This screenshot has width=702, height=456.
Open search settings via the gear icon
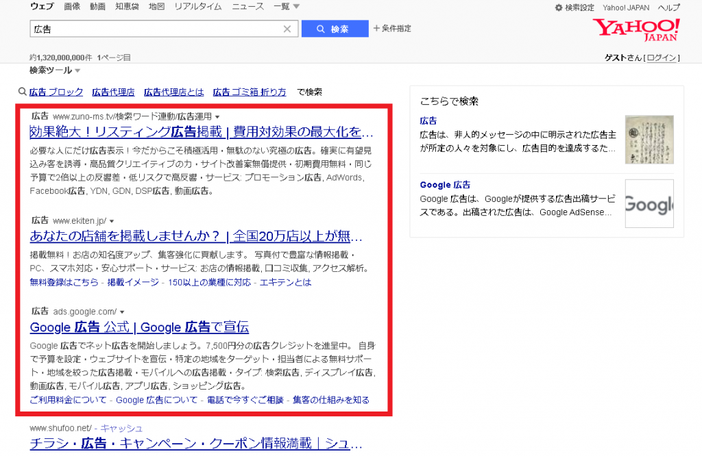[558, 8]
